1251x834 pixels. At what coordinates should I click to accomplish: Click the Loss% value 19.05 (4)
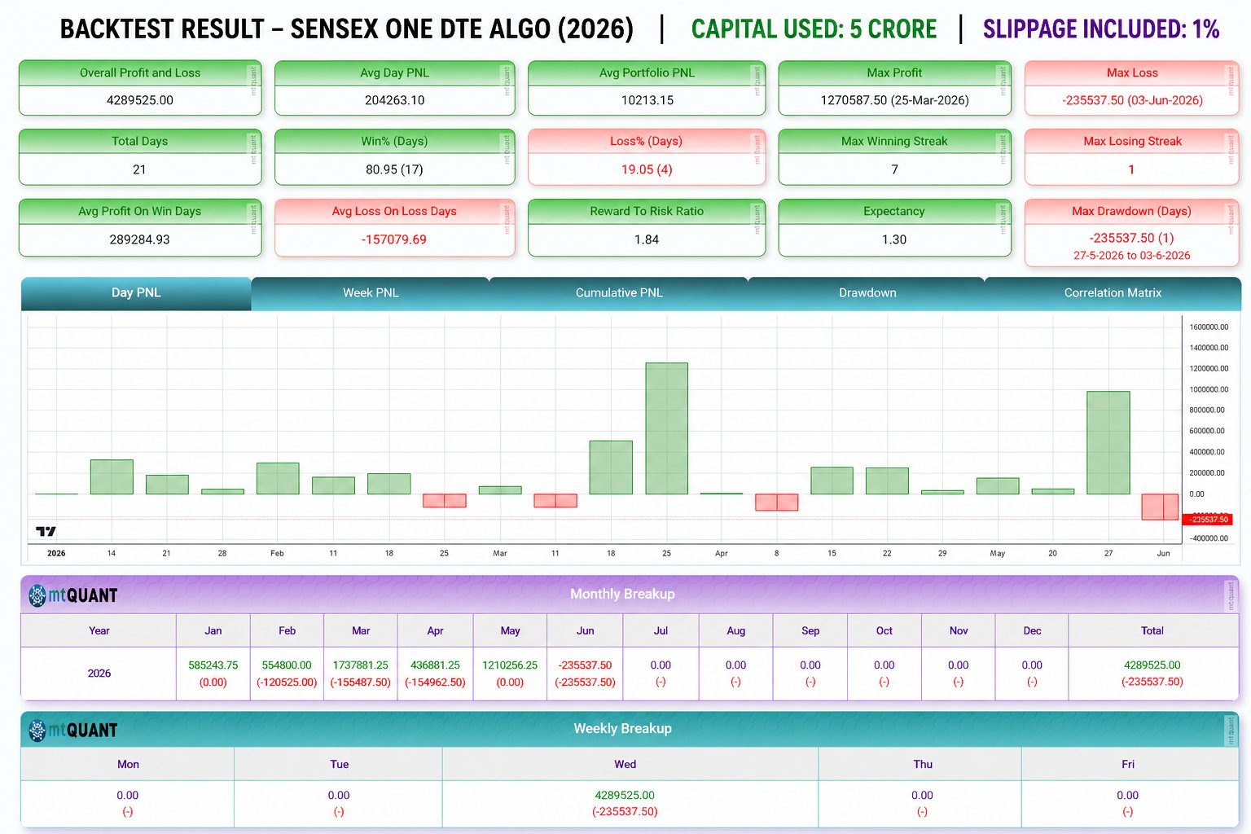[x=647, y=169]
